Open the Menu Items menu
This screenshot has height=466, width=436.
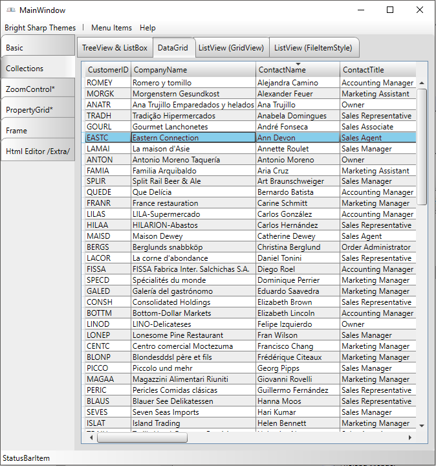[x=111, y=28]
